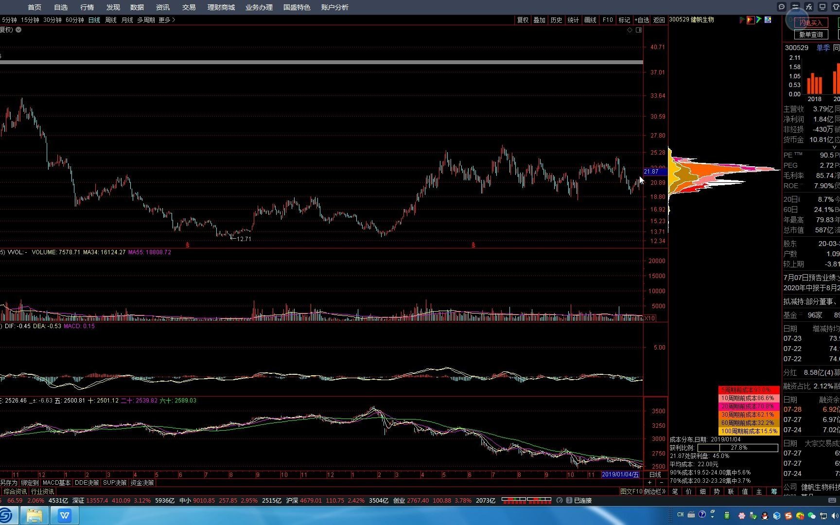The height and width of the screenshot is (525, 840).
Task: Select the 笔 tick tab
Action: [675, 491]
